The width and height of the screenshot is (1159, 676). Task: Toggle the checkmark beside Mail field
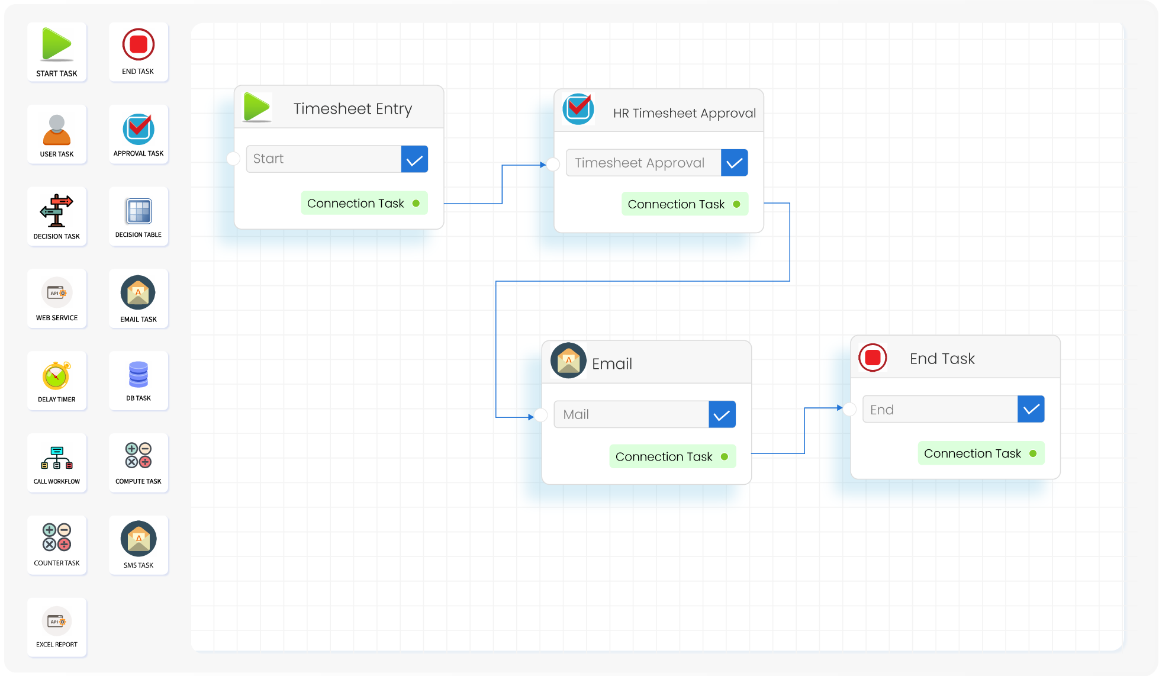(722, 414)
